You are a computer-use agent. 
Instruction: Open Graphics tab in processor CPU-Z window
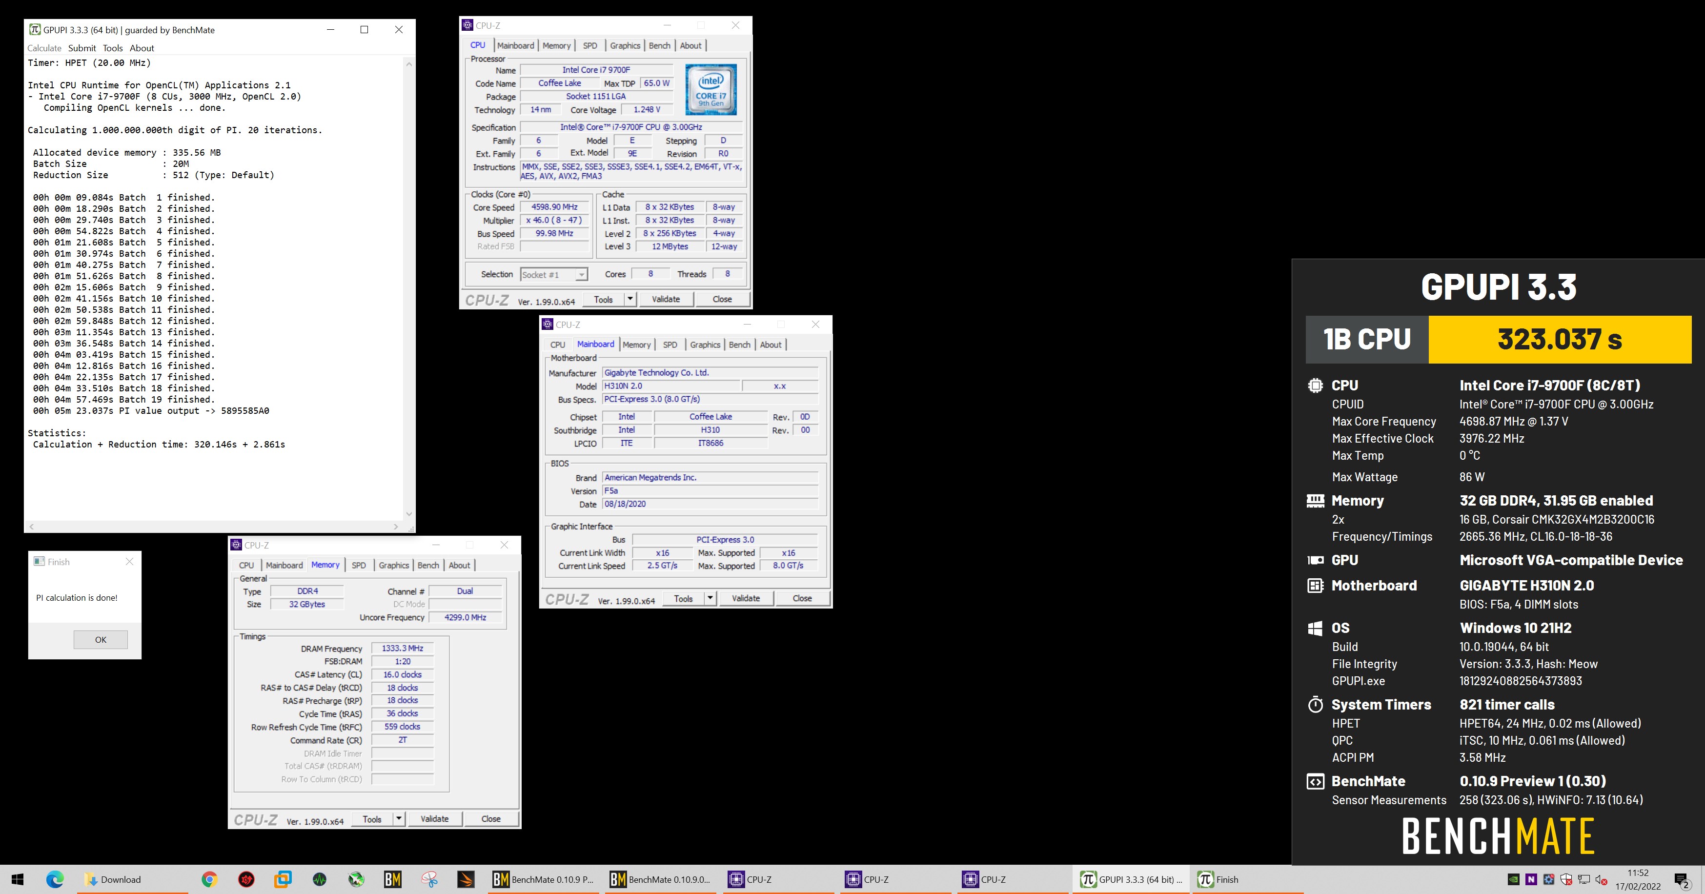625,46
